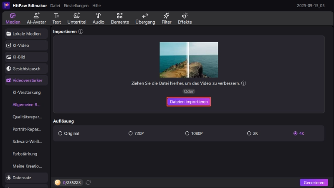Open Gesichtstausch in sidebar
The image size is (334, 188).
click(x=26, y=69)
